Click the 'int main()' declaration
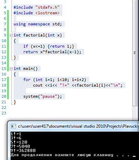This screenshot has width=139, height=160. (26, 69)
